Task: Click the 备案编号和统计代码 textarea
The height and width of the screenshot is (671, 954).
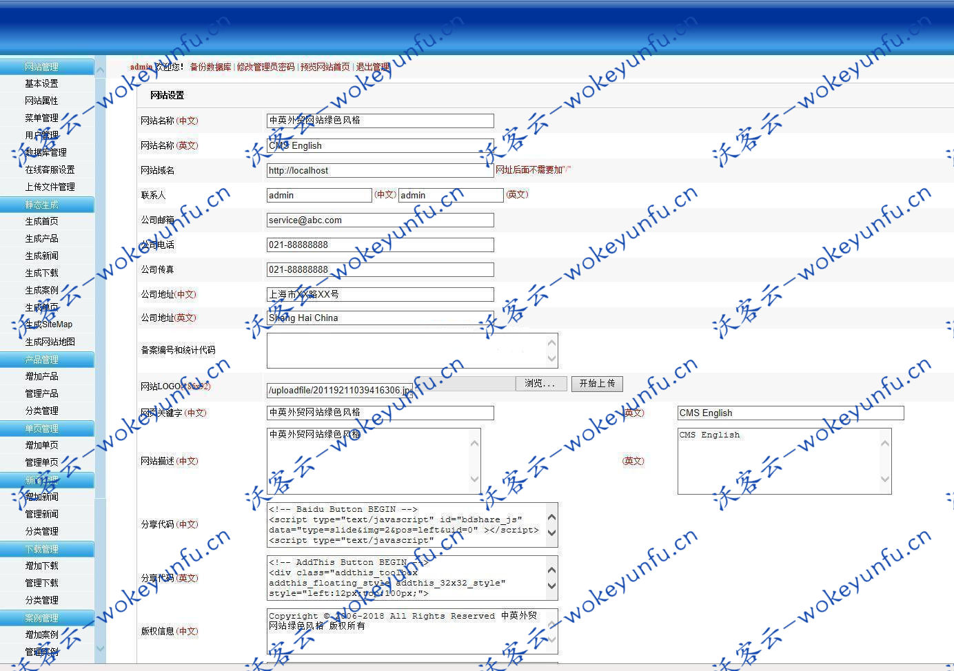Action: (x=412, y=351)
